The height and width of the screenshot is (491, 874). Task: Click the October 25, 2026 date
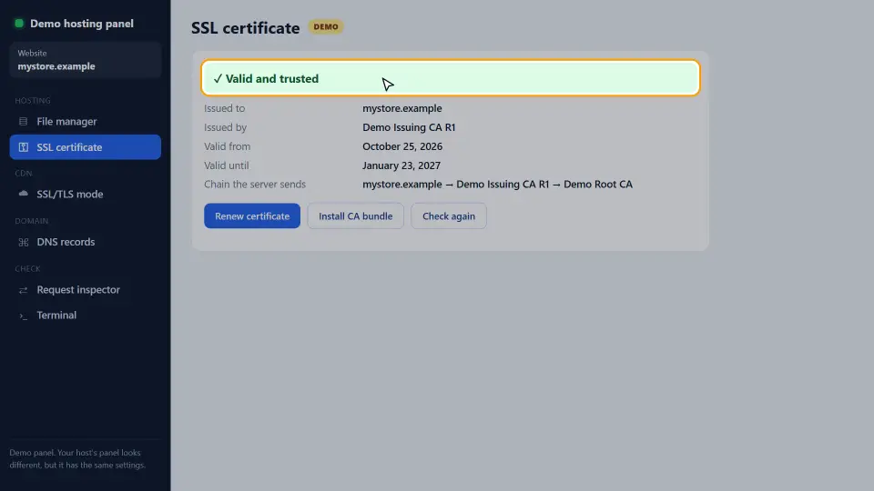(x=401, y=146)
